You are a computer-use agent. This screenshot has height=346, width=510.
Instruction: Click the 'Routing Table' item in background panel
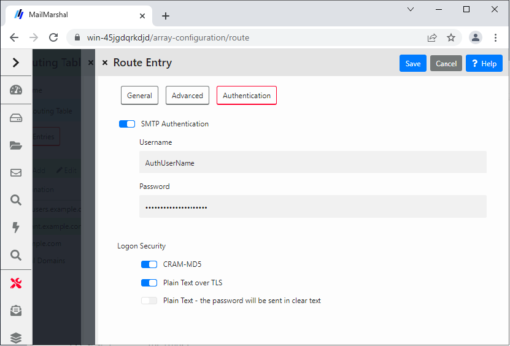click(x=52, y=111)
